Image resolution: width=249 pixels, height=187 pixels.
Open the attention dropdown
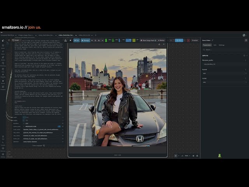pos(43,142)
